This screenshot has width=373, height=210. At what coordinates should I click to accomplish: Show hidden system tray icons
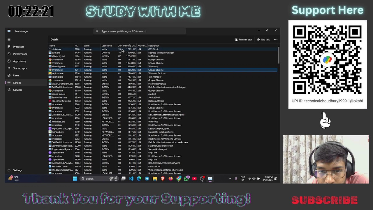click(x=230, y=178)
